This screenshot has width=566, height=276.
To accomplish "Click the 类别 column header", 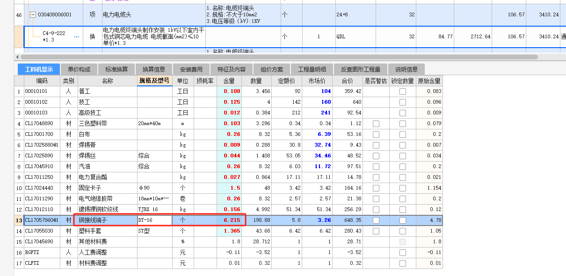I will click(69, 81).
